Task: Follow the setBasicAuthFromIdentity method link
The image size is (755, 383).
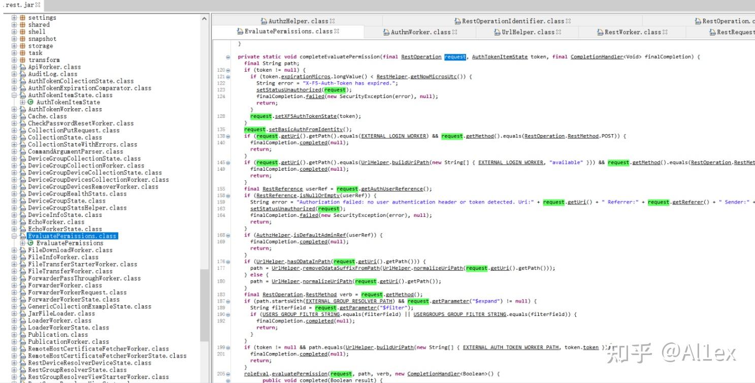Action: tap(306, 130)
